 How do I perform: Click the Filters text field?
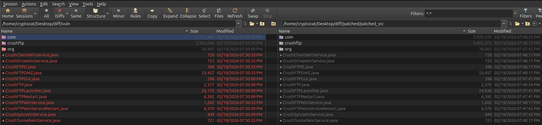point(469,13)
